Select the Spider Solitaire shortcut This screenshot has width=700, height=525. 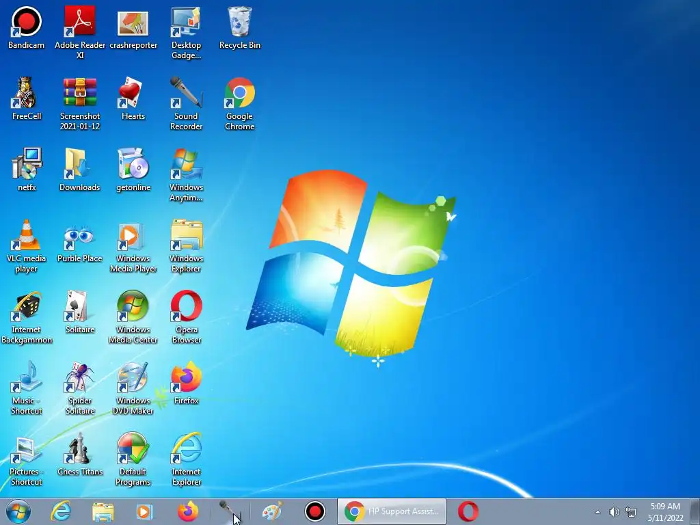tap(80, 388)
